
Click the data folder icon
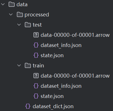pos(12,4)
